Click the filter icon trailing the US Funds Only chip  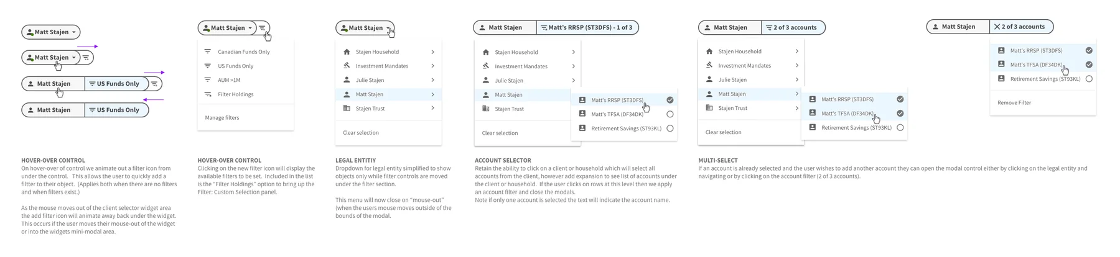155,84
